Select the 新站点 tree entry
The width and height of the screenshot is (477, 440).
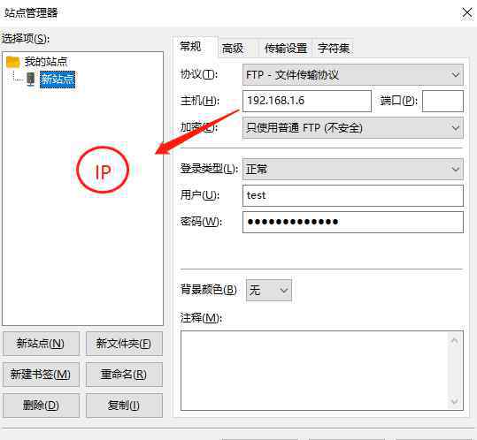pos(58,80)
